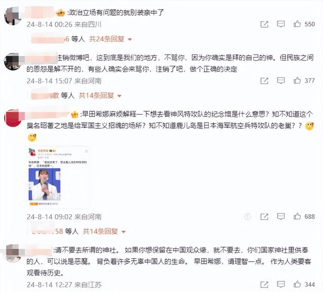Expand 共14条回复 under the 09:02 comment

click(104, 231)
